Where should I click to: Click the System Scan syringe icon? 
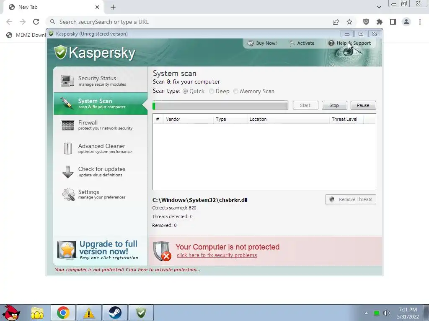coord(67,103)
